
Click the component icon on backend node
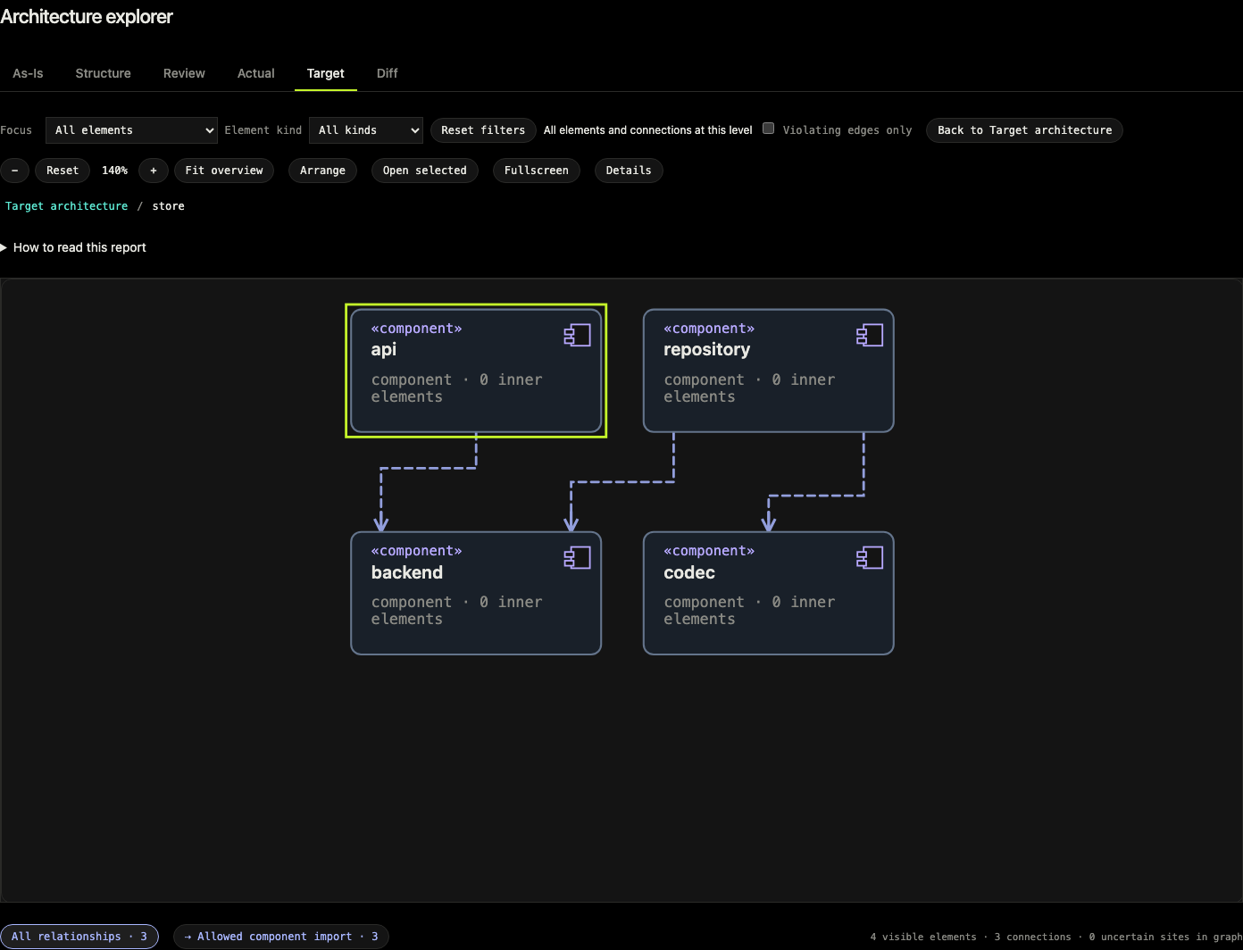[577, 558]
